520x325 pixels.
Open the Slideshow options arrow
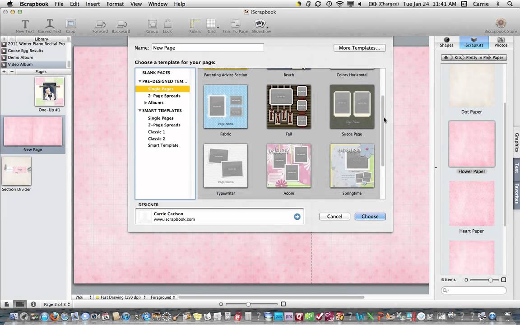pyautogui.click(x=267, y=27)
